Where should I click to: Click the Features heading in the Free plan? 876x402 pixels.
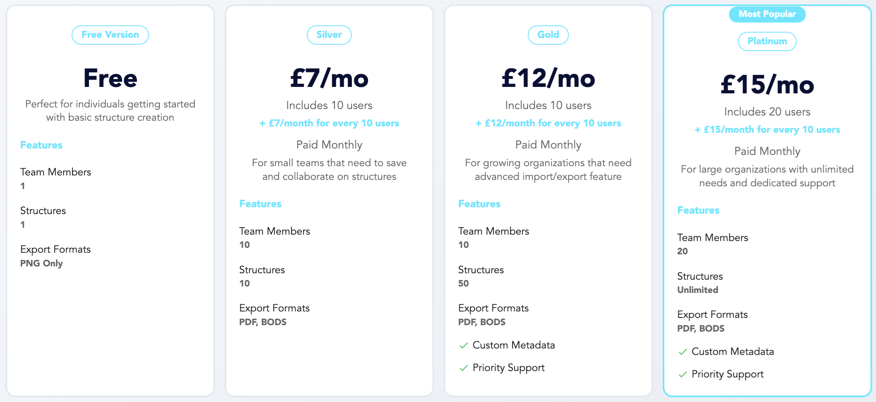pyautogui.click(x=41, y=145)
